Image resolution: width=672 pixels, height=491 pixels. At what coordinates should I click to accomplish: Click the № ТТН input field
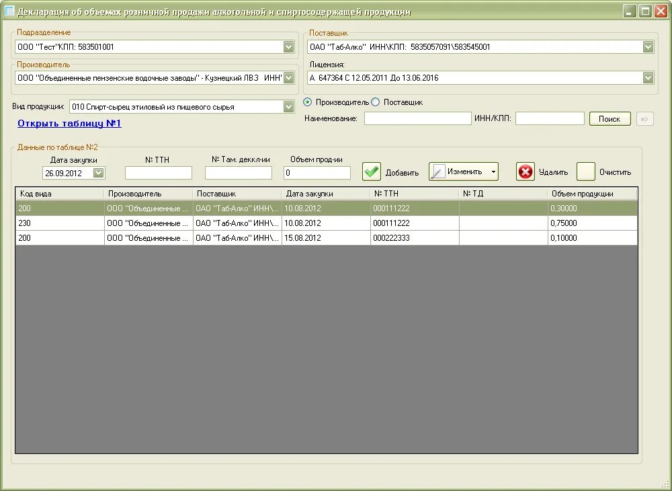point(159,173)
